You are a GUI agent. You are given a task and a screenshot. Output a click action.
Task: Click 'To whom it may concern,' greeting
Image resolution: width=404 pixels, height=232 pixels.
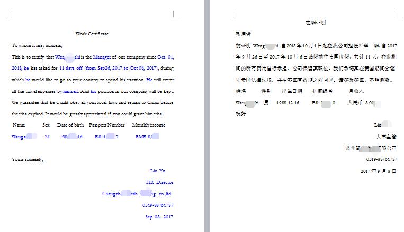(x=37, y=45)
